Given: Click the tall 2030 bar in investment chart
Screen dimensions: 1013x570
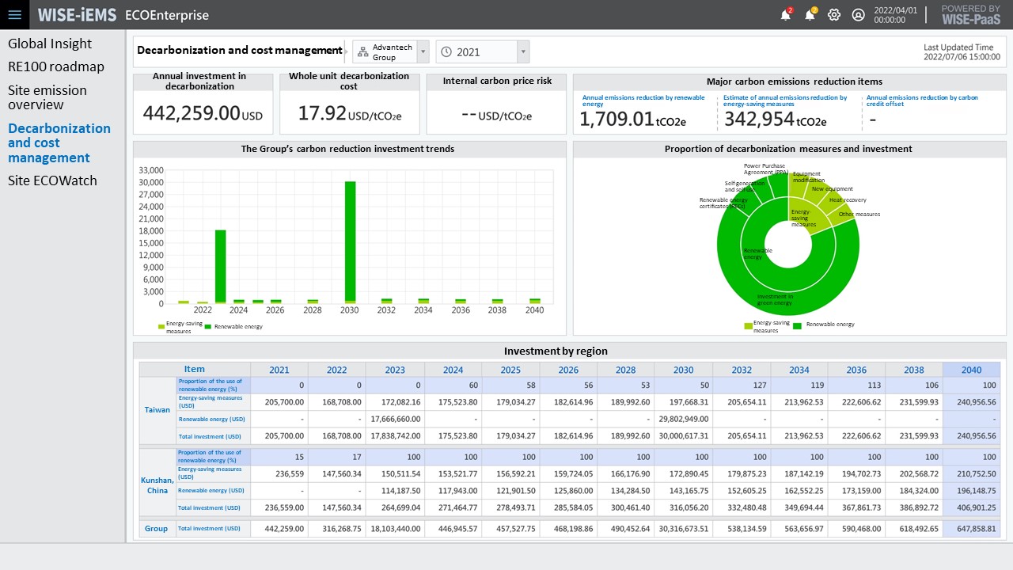Looking at the screenshot, I should click(x=350, y=241).
